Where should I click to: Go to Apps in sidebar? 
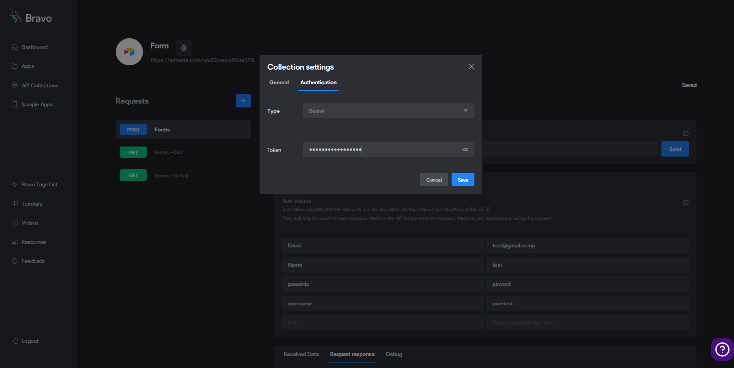click(x=23, y=66)
